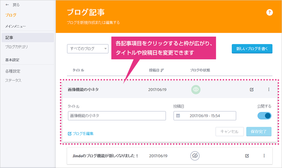Open three-dot menu for 画像機能の小ネタ
The image size is (282, 168).
[269, 89]
